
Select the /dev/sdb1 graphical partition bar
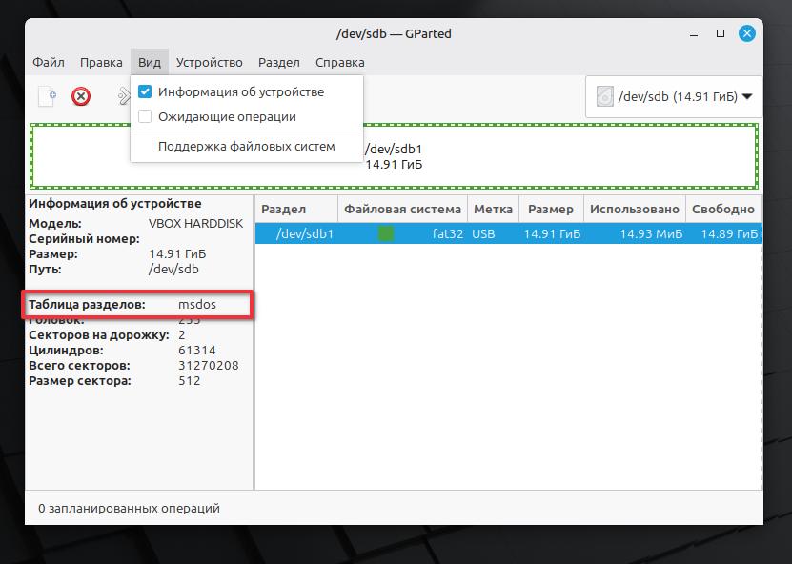point(394,156)
